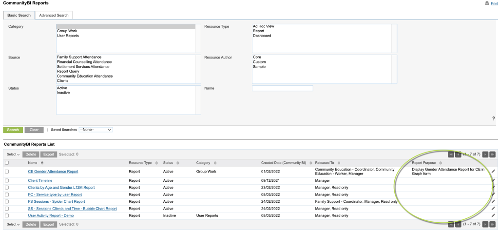Sort by Status column arrows
The width and height of the screenshot is (499, 232).
(177, 163)
